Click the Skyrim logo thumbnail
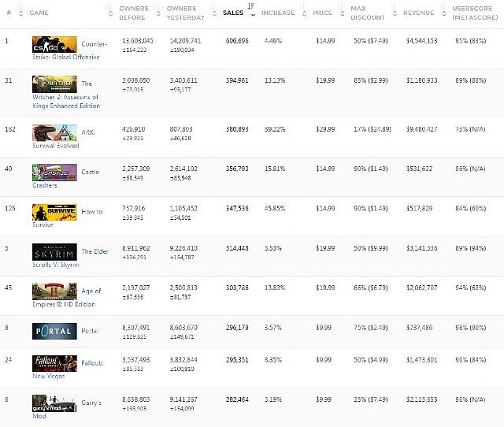Image resolution: width=504 pixels, height=427 pixels. (x=54, y=251)
